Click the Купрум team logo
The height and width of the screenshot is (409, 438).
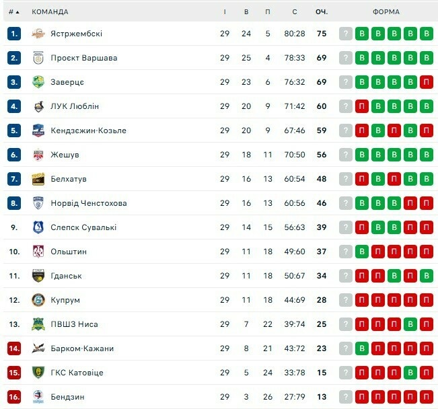pos(38,300)
